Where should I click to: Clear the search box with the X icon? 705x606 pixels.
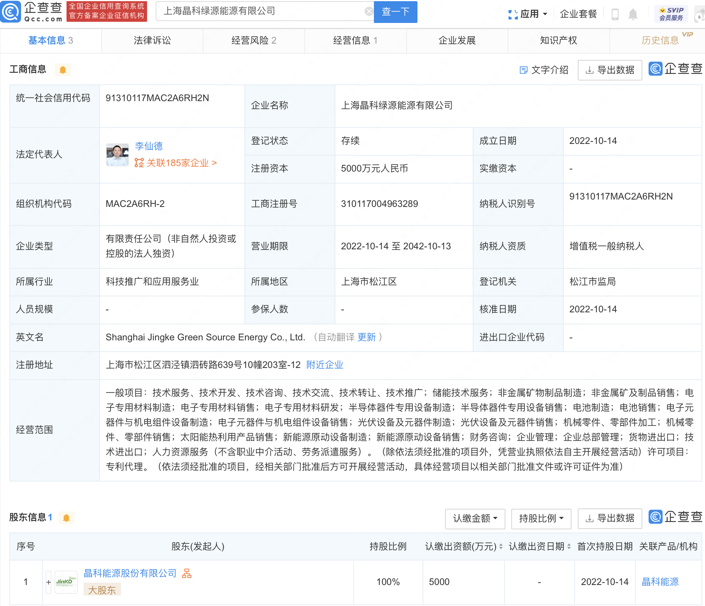tap(368, 12)
